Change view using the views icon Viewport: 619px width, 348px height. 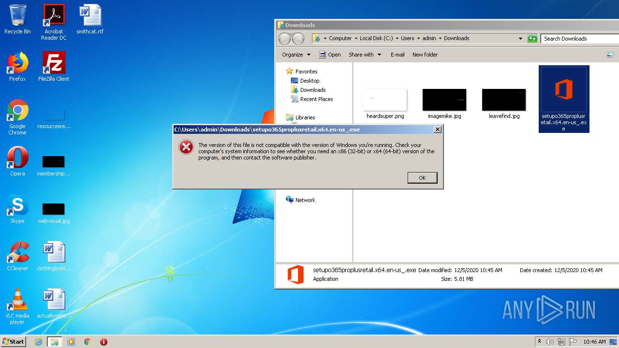tap(610, 55)
